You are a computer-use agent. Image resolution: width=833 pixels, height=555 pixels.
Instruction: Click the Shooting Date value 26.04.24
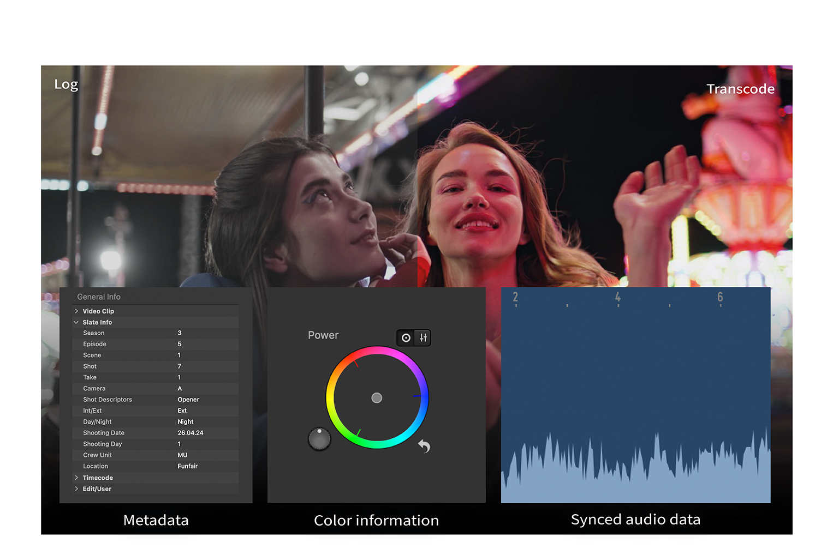point(191,433)
